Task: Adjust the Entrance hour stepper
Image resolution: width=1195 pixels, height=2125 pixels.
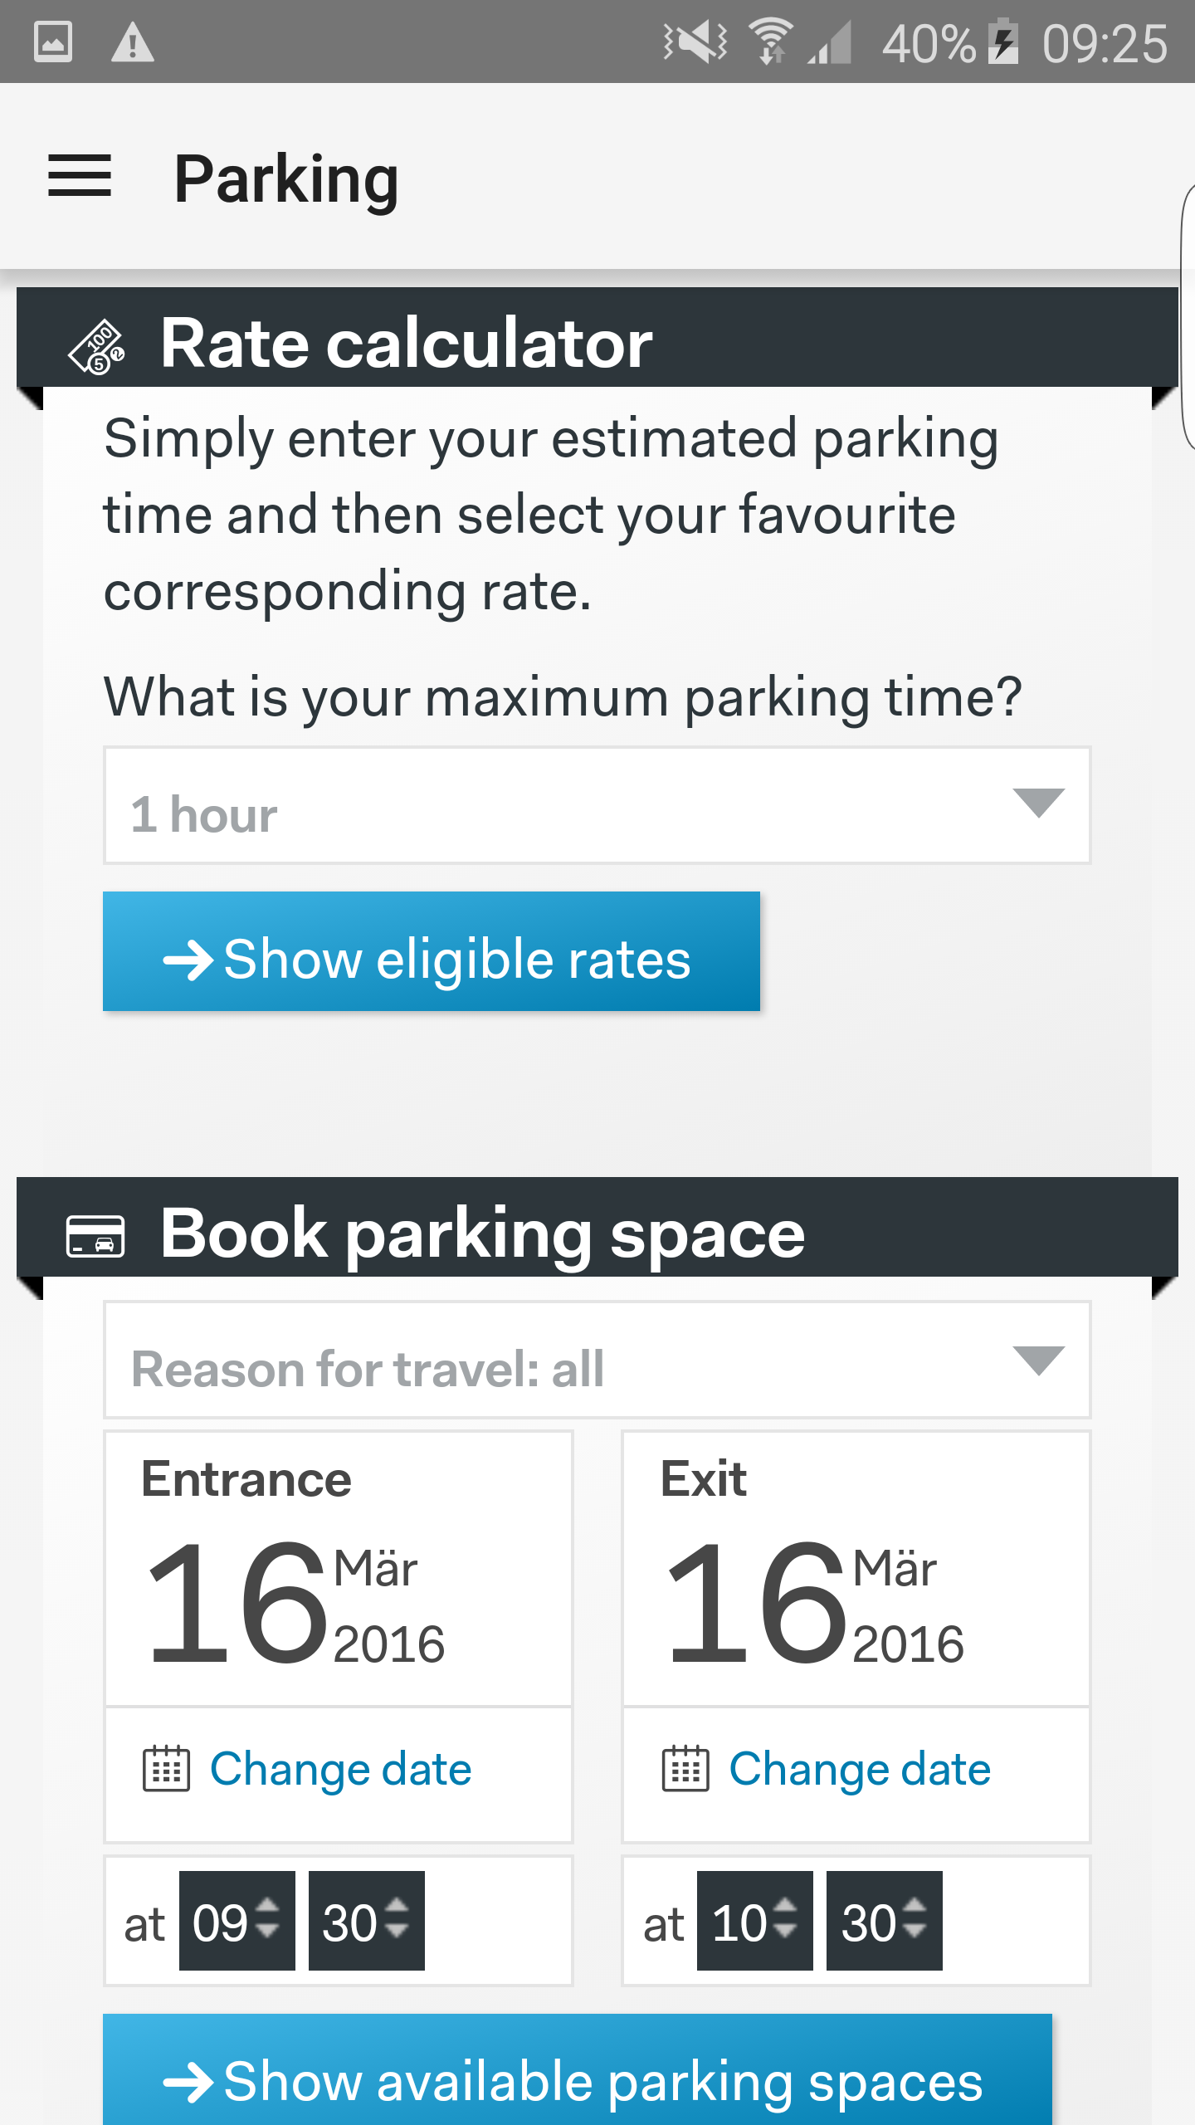Action: coord(237,1921)
